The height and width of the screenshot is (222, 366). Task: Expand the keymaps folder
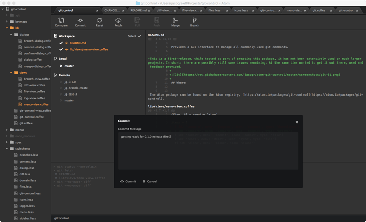point(7,22)
